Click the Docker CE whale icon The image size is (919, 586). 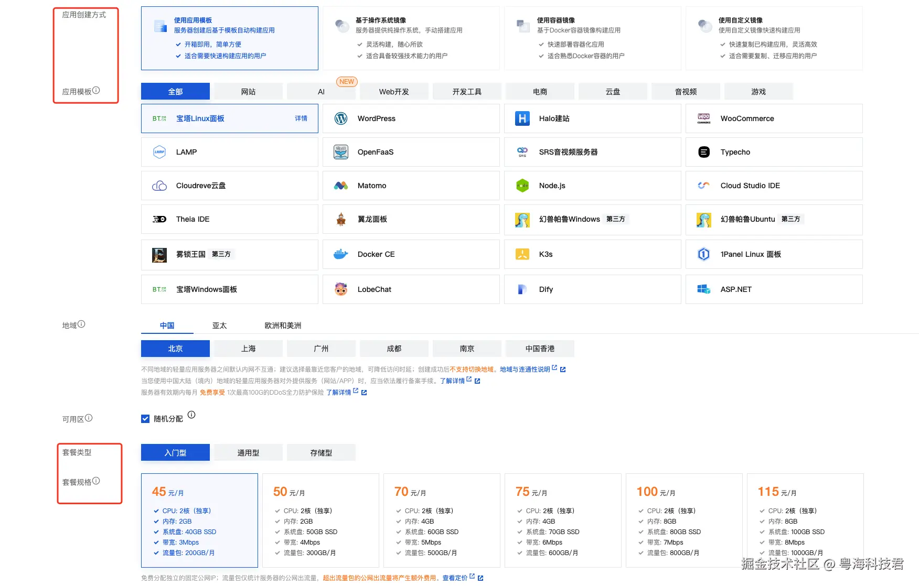341,254
